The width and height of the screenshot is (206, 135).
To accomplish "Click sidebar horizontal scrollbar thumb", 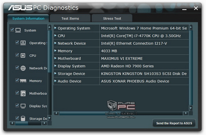I will tap(22, 123).
